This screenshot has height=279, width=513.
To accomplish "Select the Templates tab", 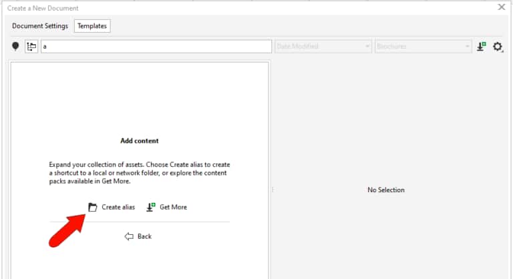I will pyautogui.click(x=92, y=26).
